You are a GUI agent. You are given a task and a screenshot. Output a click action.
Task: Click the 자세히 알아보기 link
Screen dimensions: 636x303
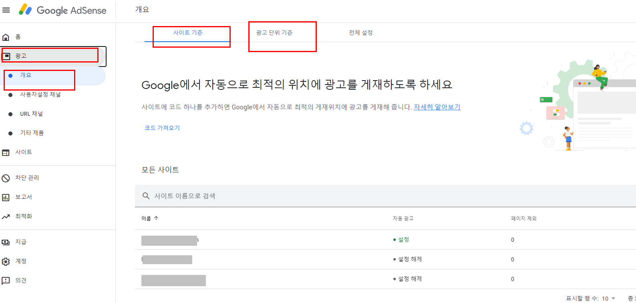pyautogui.click(x=437, y=107)
